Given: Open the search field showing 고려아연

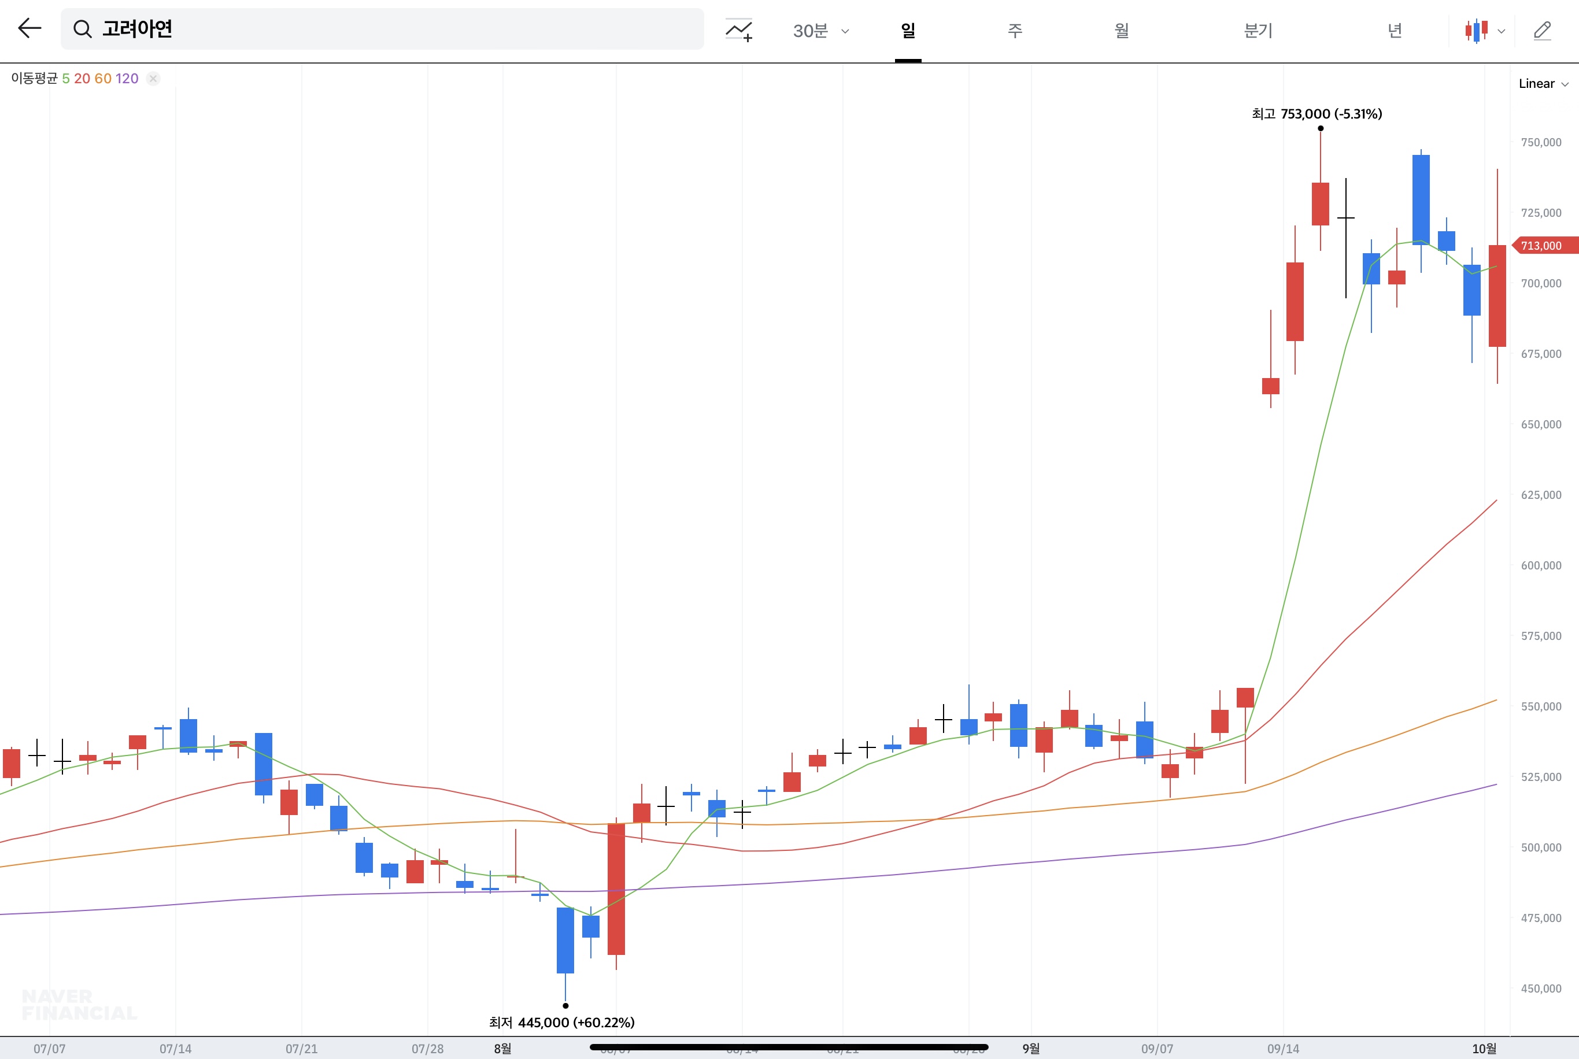Looking at the screenshot, I should tap(382, 29).
